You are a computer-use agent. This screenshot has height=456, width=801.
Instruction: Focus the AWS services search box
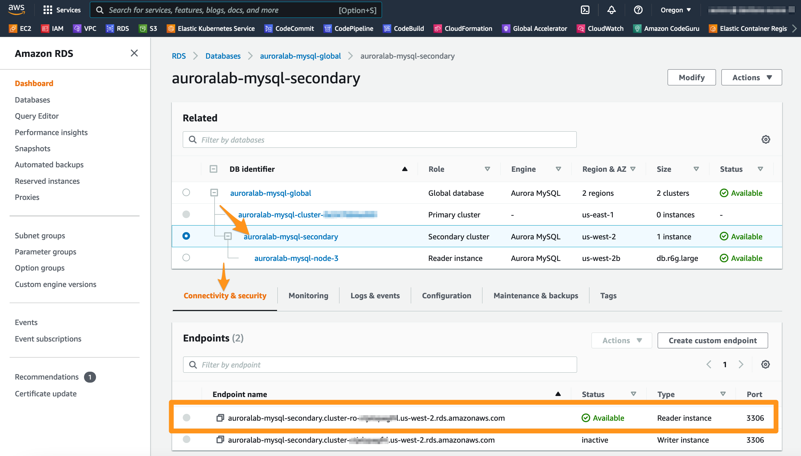[236, 10]
